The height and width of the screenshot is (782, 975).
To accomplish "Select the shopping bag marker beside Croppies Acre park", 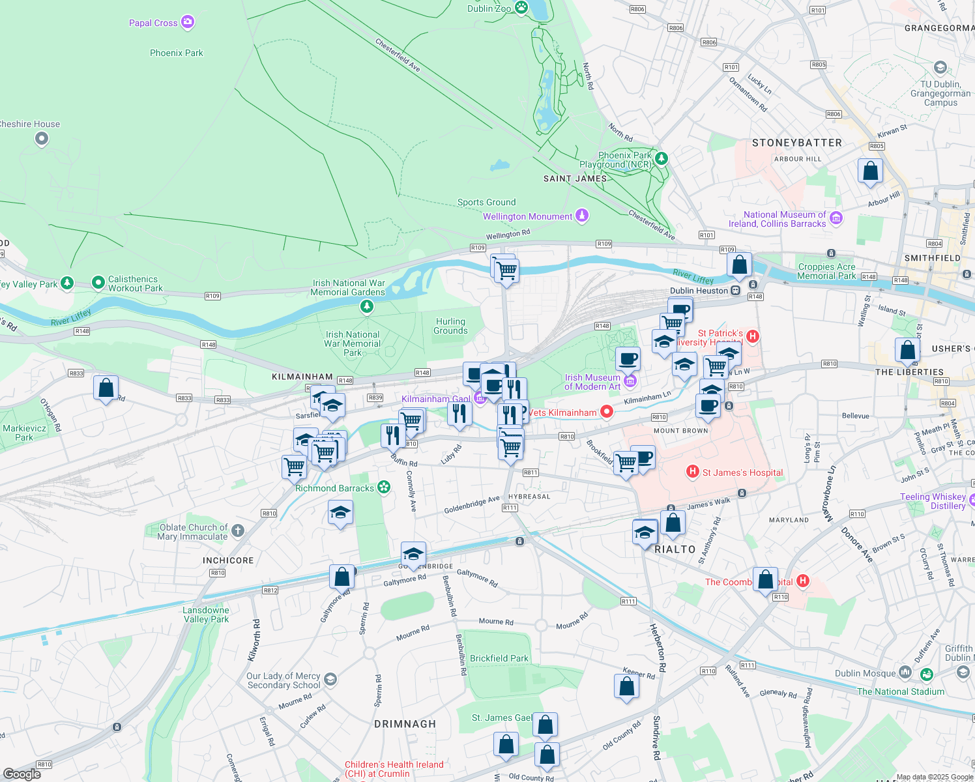I will [739, 266].
